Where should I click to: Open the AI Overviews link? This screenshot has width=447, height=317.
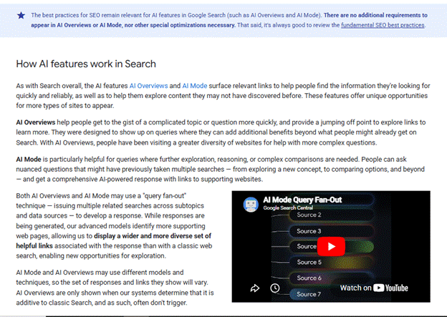coord(148,86)
